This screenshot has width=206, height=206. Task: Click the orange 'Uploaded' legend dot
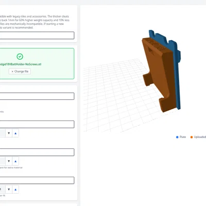click(192, 137)
